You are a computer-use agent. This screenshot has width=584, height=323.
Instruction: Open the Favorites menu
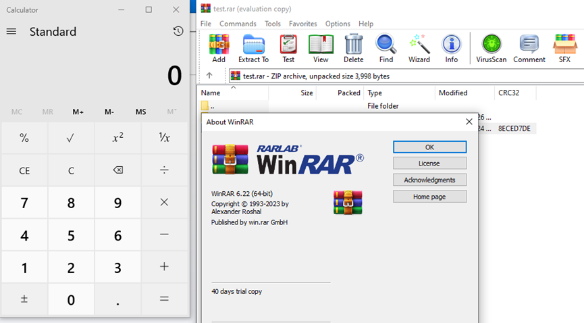(302, 24)
